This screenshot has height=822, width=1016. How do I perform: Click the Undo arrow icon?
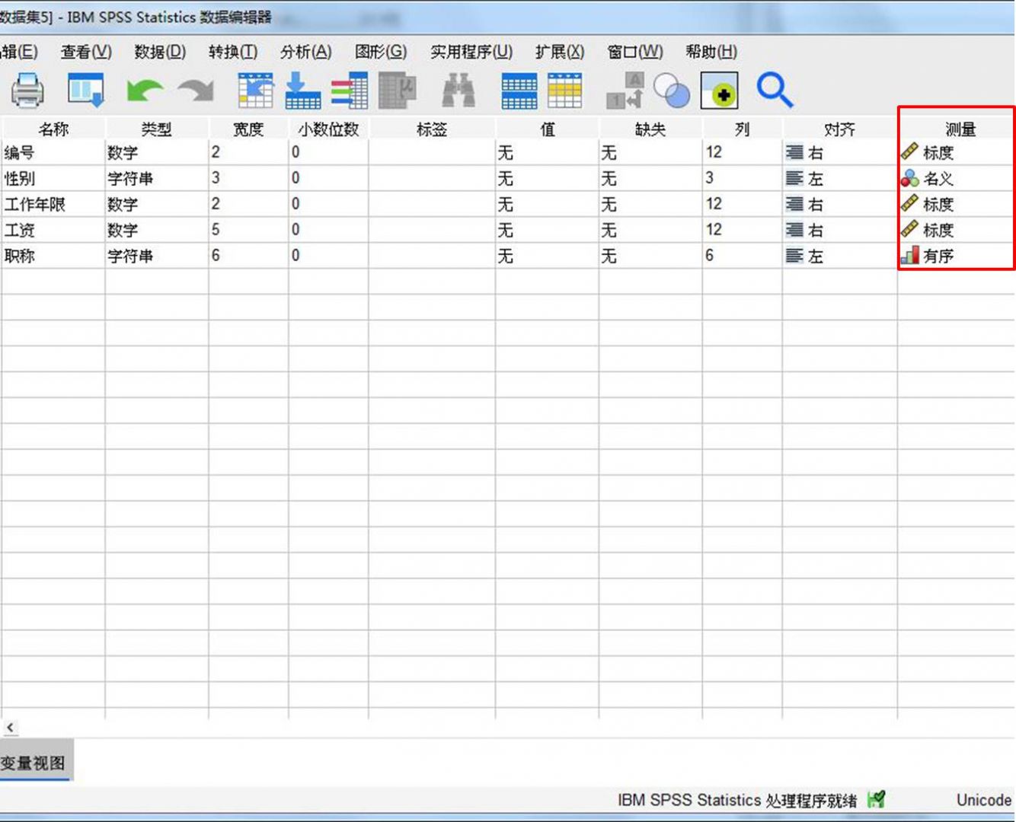(145, 90)
